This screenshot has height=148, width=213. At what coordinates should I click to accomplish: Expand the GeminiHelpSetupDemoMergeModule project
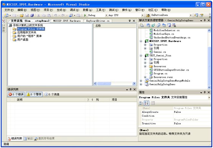(141, 81)
